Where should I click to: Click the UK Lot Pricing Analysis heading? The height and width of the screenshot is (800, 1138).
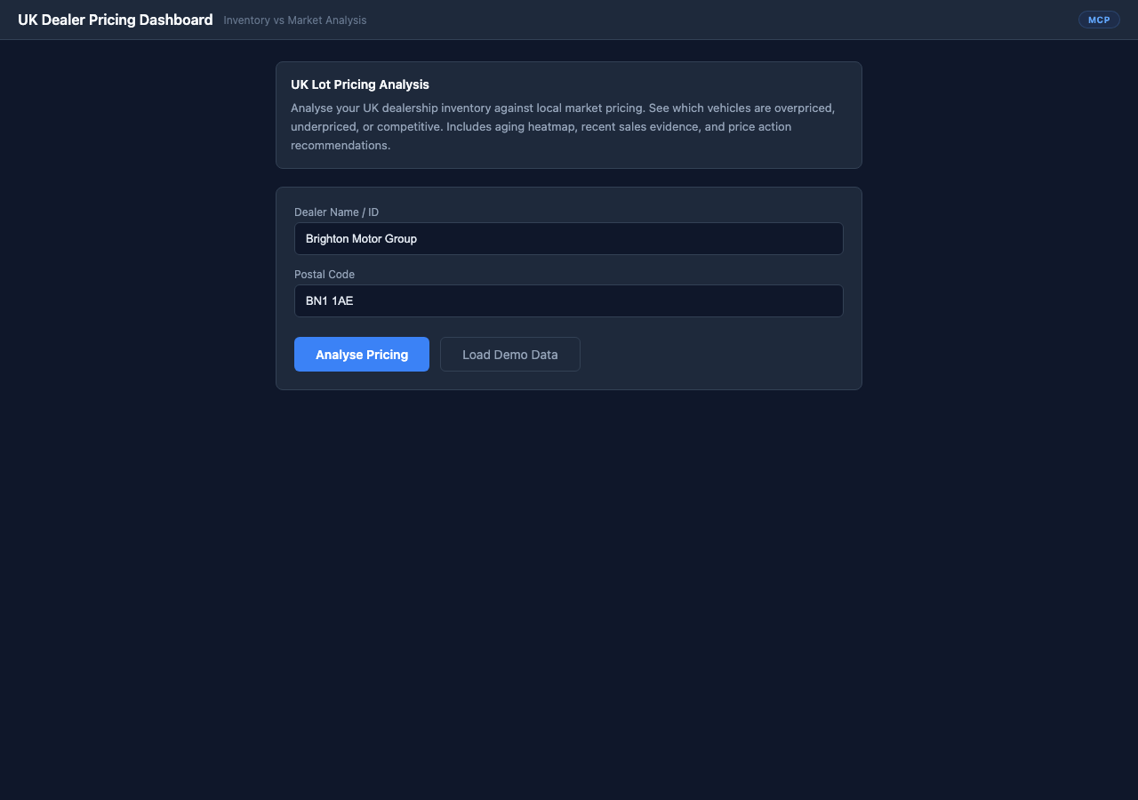coord(360,84)
